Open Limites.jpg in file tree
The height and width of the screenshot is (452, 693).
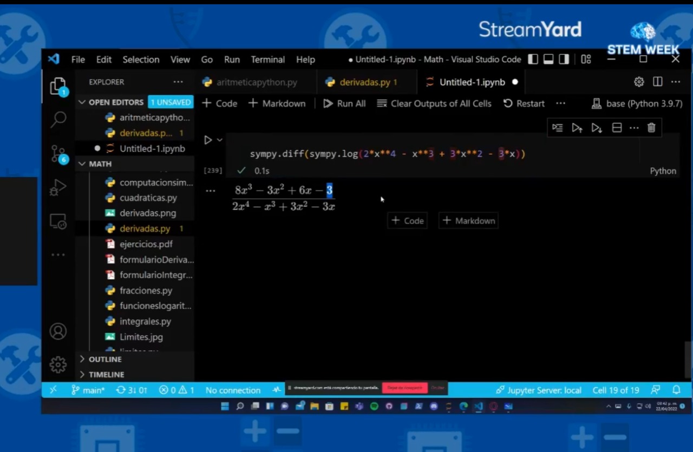pyautogui.click(x=141, y=336)
